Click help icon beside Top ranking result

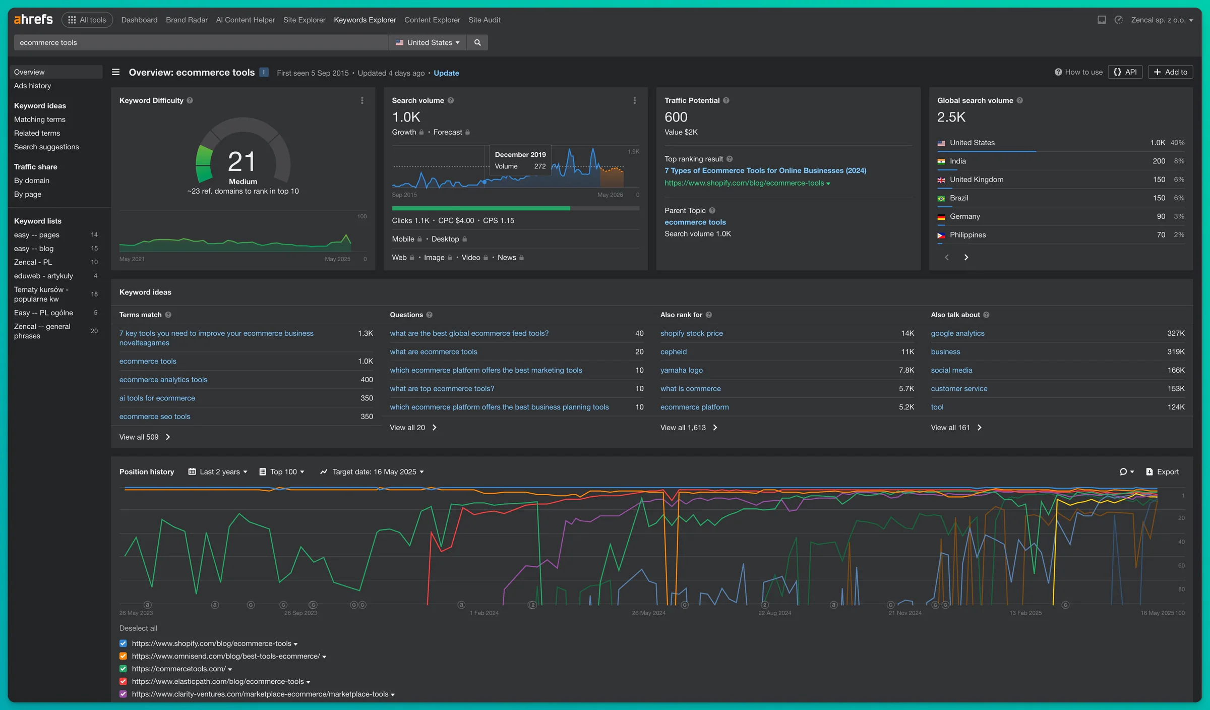730,159
